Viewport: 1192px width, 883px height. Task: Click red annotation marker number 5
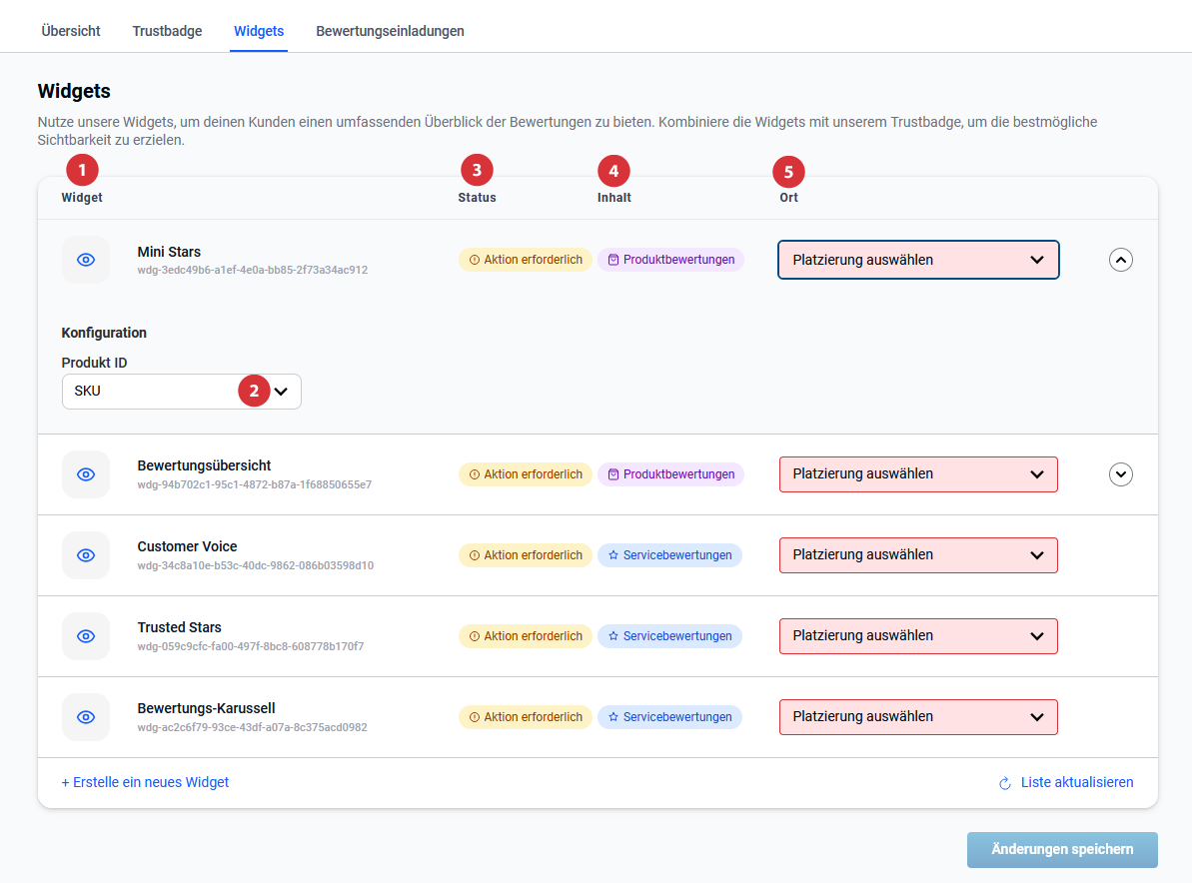pyautogui.click(x=788, y=172)
